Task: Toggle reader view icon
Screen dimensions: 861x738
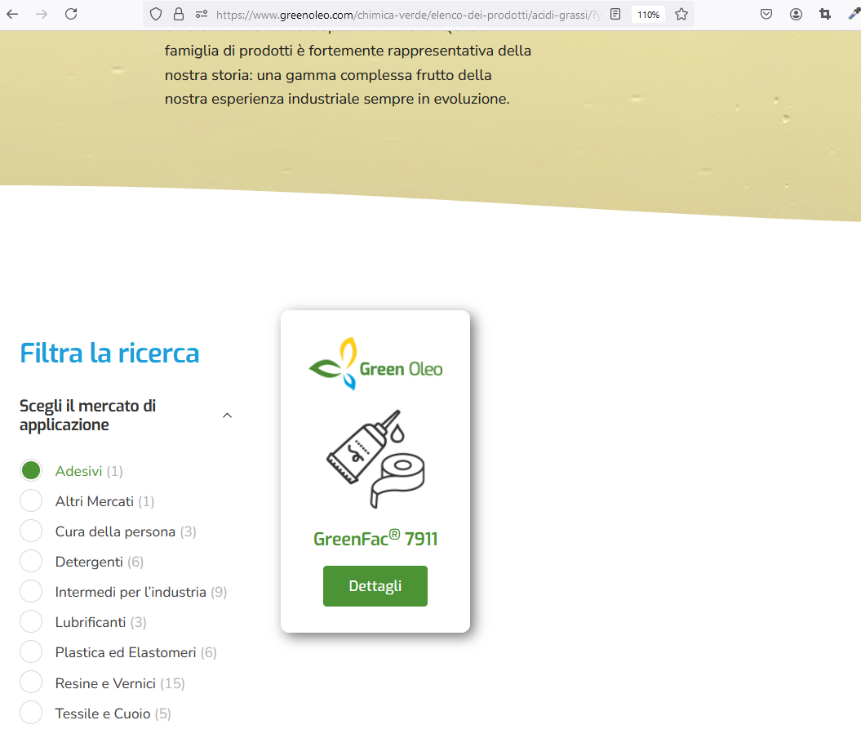Action: point(615,14)
